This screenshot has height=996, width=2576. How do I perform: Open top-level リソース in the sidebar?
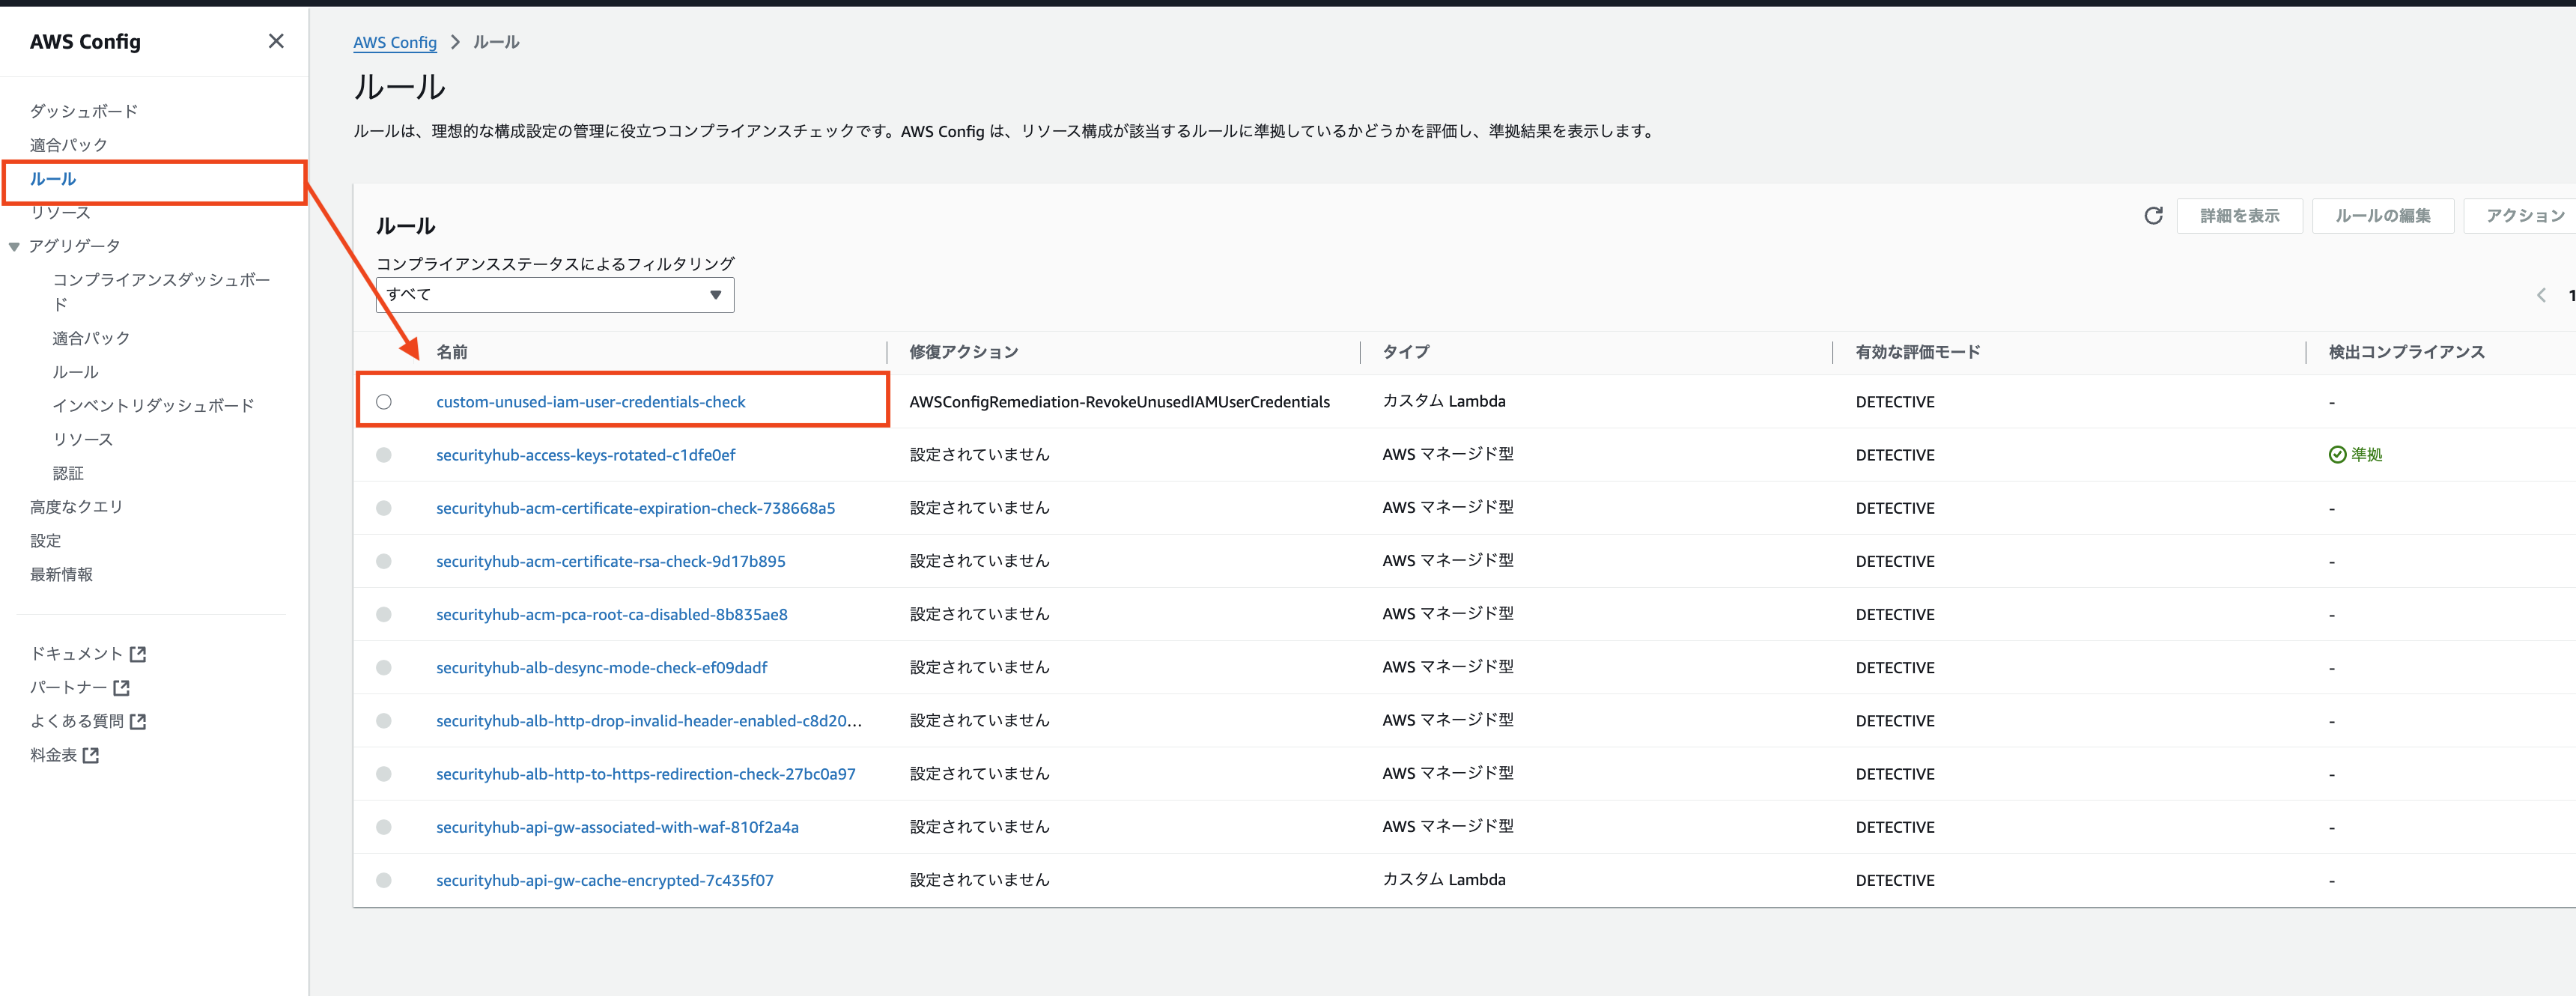pyautogui.click(x=60, y=212)
